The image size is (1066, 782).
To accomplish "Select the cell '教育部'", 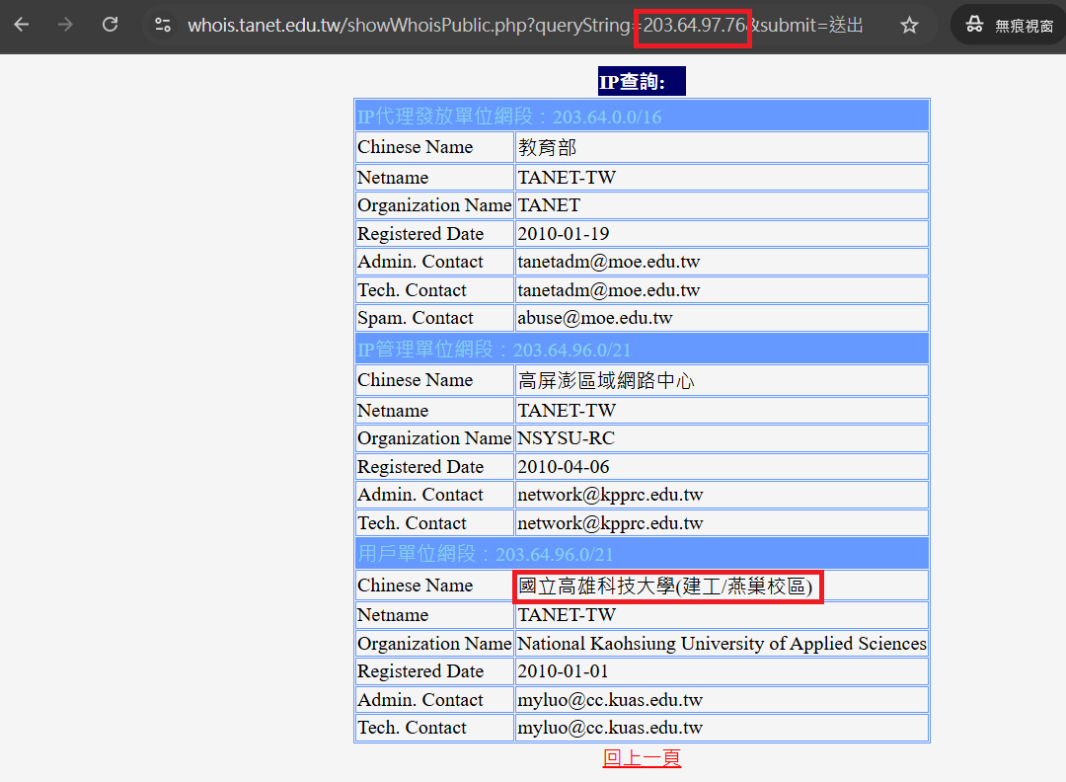I will 722,147.
